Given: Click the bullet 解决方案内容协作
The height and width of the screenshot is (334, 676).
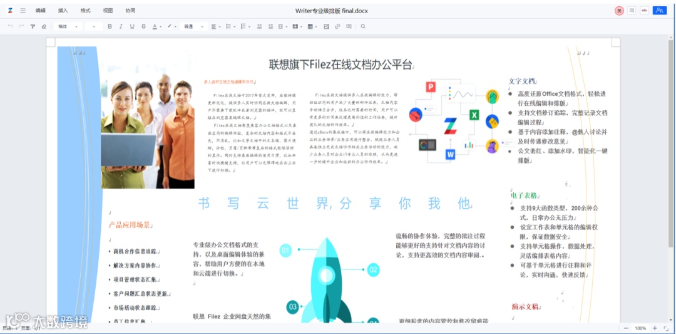Looking at the screenshot, I should pyautogui.click(x=136, y=266).
